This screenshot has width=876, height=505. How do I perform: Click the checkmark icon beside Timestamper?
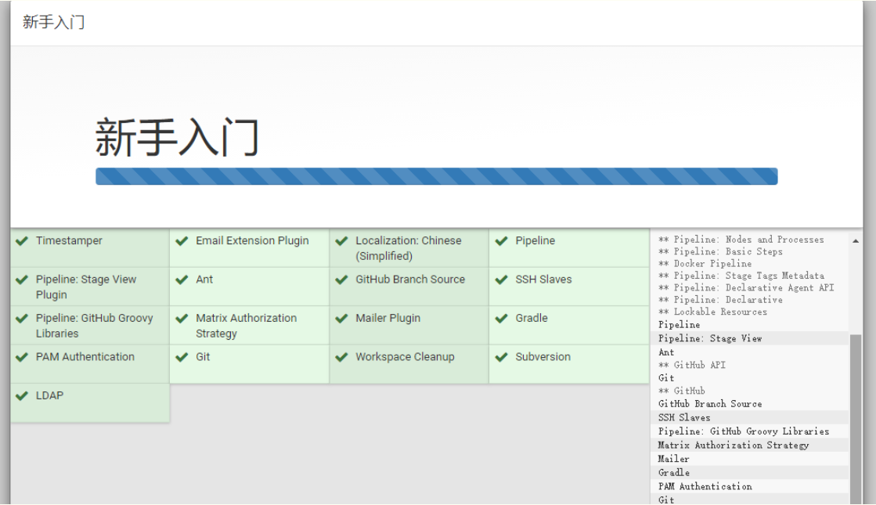(22, 241)
